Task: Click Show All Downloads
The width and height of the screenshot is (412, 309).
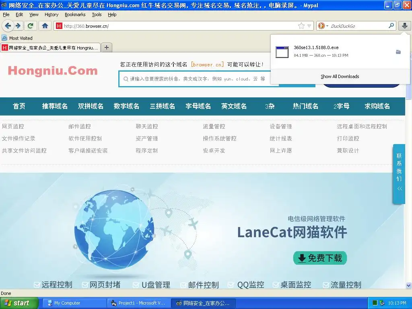Action: [340, 76]
